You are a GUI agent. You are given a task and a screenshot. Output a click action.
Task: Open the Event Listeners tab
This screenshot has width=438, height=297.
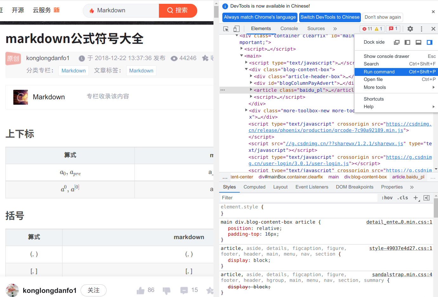coord(312,187)
